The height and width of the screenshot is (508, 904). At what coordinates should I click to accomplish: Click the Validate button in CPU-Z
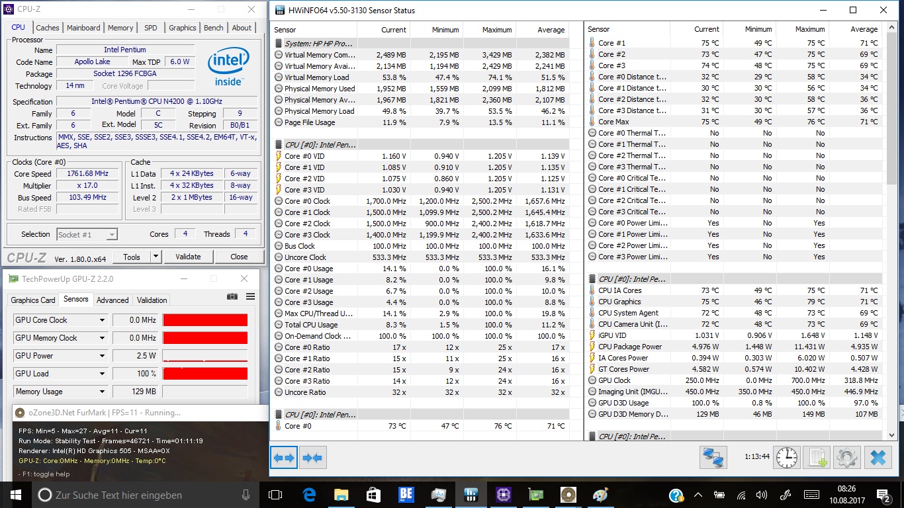pos(188,257)
